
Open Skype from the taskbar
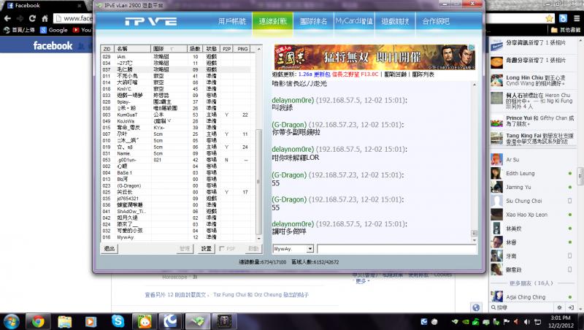(118, 321)
